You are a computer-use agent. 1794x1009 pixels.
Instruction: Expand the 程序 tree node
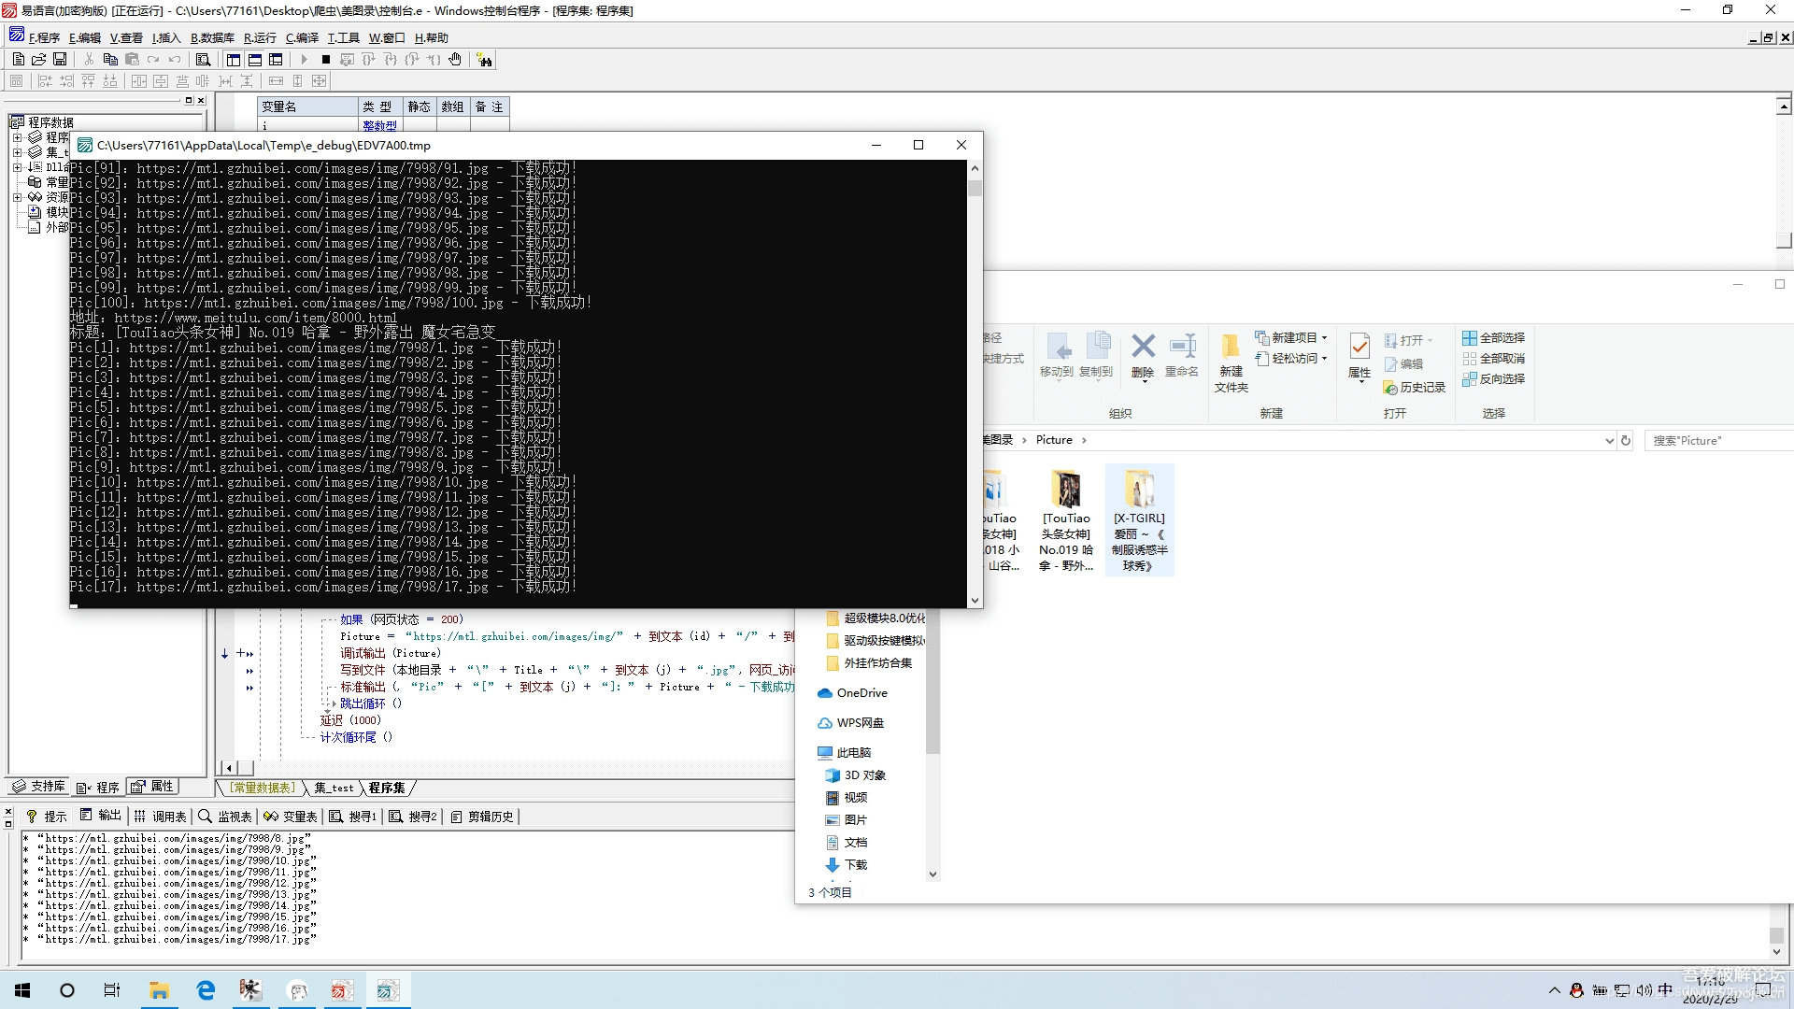coord(17,137)
